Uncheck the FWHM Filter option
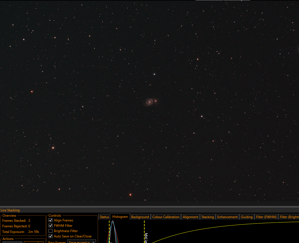This screenshot has width=299, height=243. (51, 226)
